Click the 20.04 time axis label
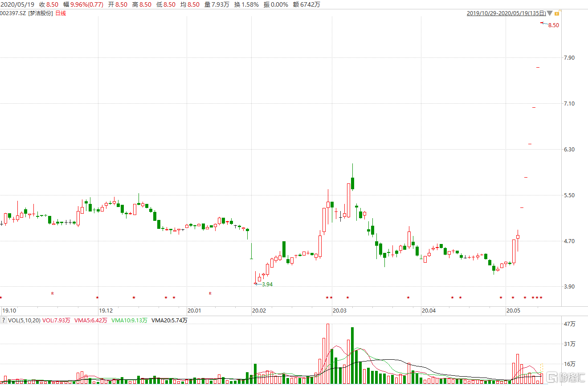Viewport: 588px width, 386px height. point(429,310)
